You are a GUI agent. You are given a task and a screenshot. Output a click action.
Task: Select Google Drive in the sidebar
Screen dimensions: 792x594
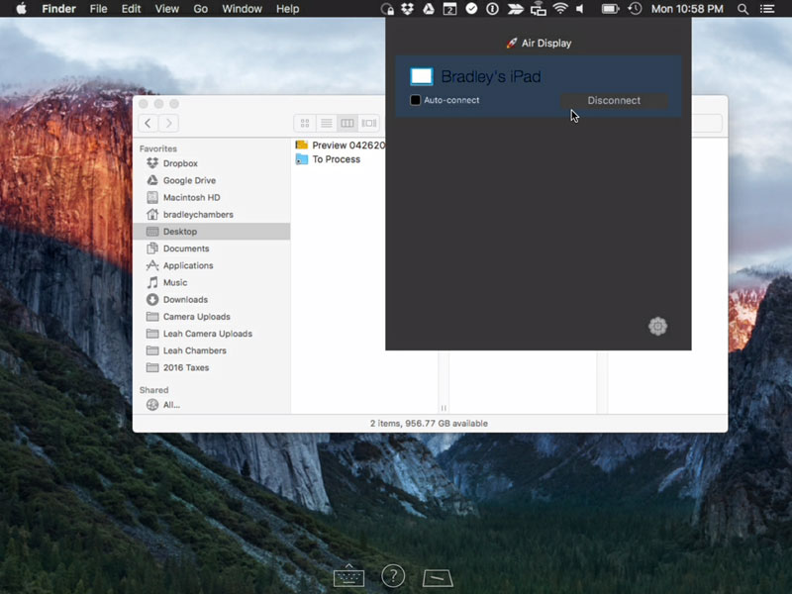pyautogui.click(x=212, y=180)
